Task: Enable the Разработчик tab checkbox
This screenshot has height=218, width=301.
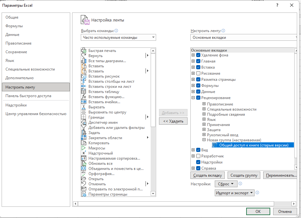Action: pos(198,156)
